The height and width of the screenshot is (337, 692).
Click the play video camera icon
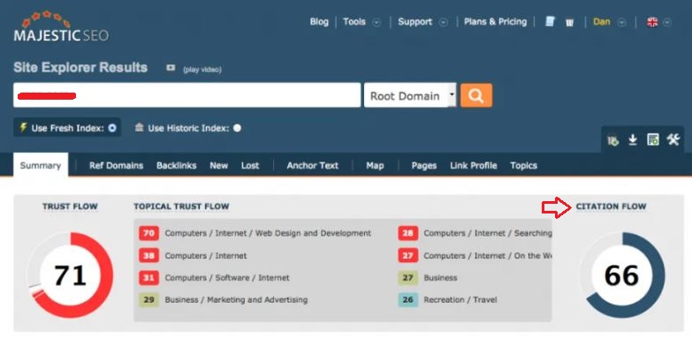(x=171, y=68)
